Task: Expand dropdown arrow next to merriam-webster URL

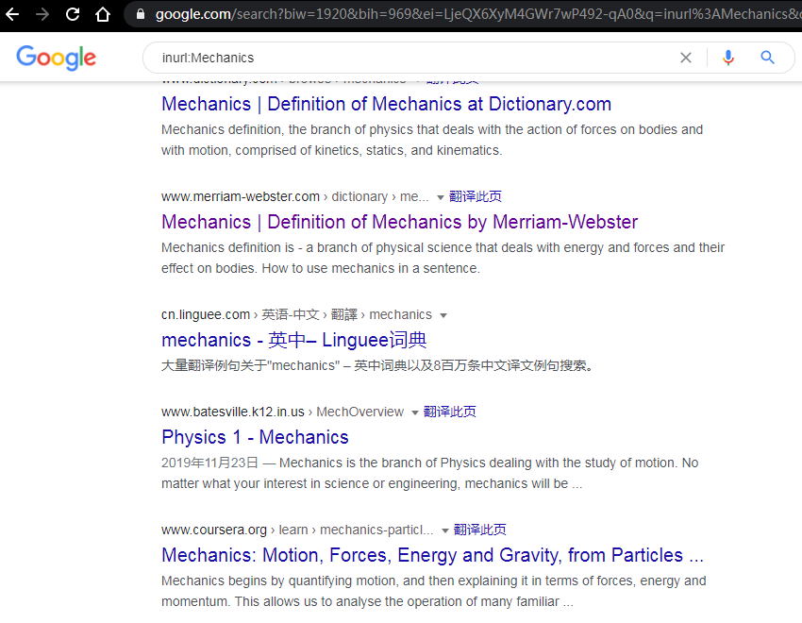Action: [440, 197]
